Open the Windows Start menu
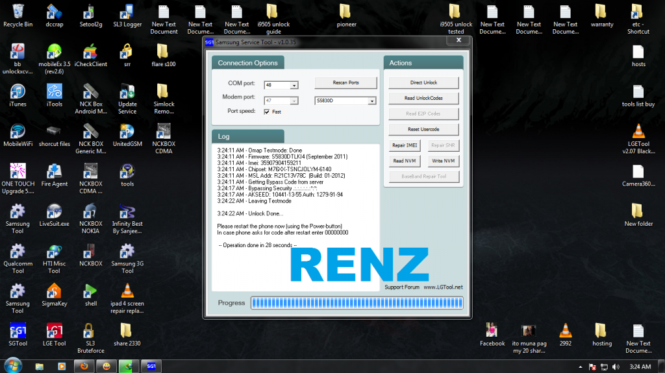This screenshot has width=665, height=373. click(12, 366)
